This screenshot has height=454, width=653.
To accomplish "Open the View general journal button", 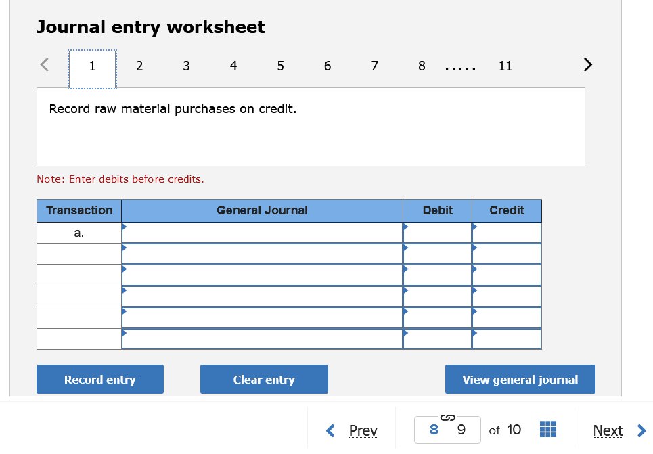I will 520,379.
